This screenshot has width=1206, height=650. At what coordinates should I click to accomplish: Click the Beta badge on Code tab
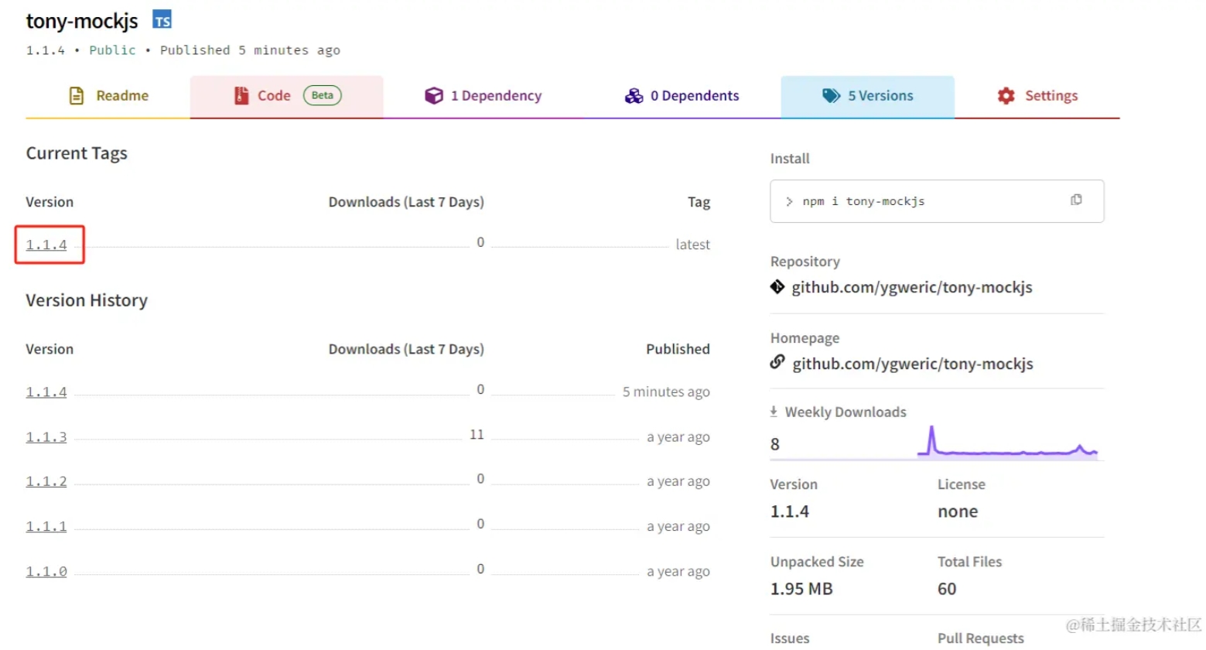[x=323, y=95]
